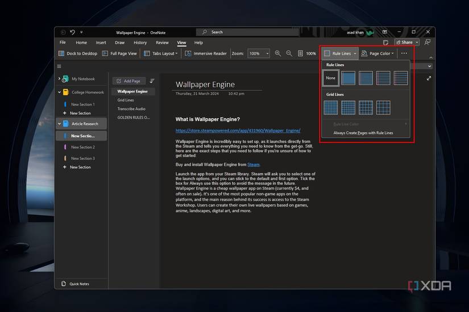Click the ribbon overflow three-dots button
The height and width of the screenshot is (312, 469).
coord(404,53)
